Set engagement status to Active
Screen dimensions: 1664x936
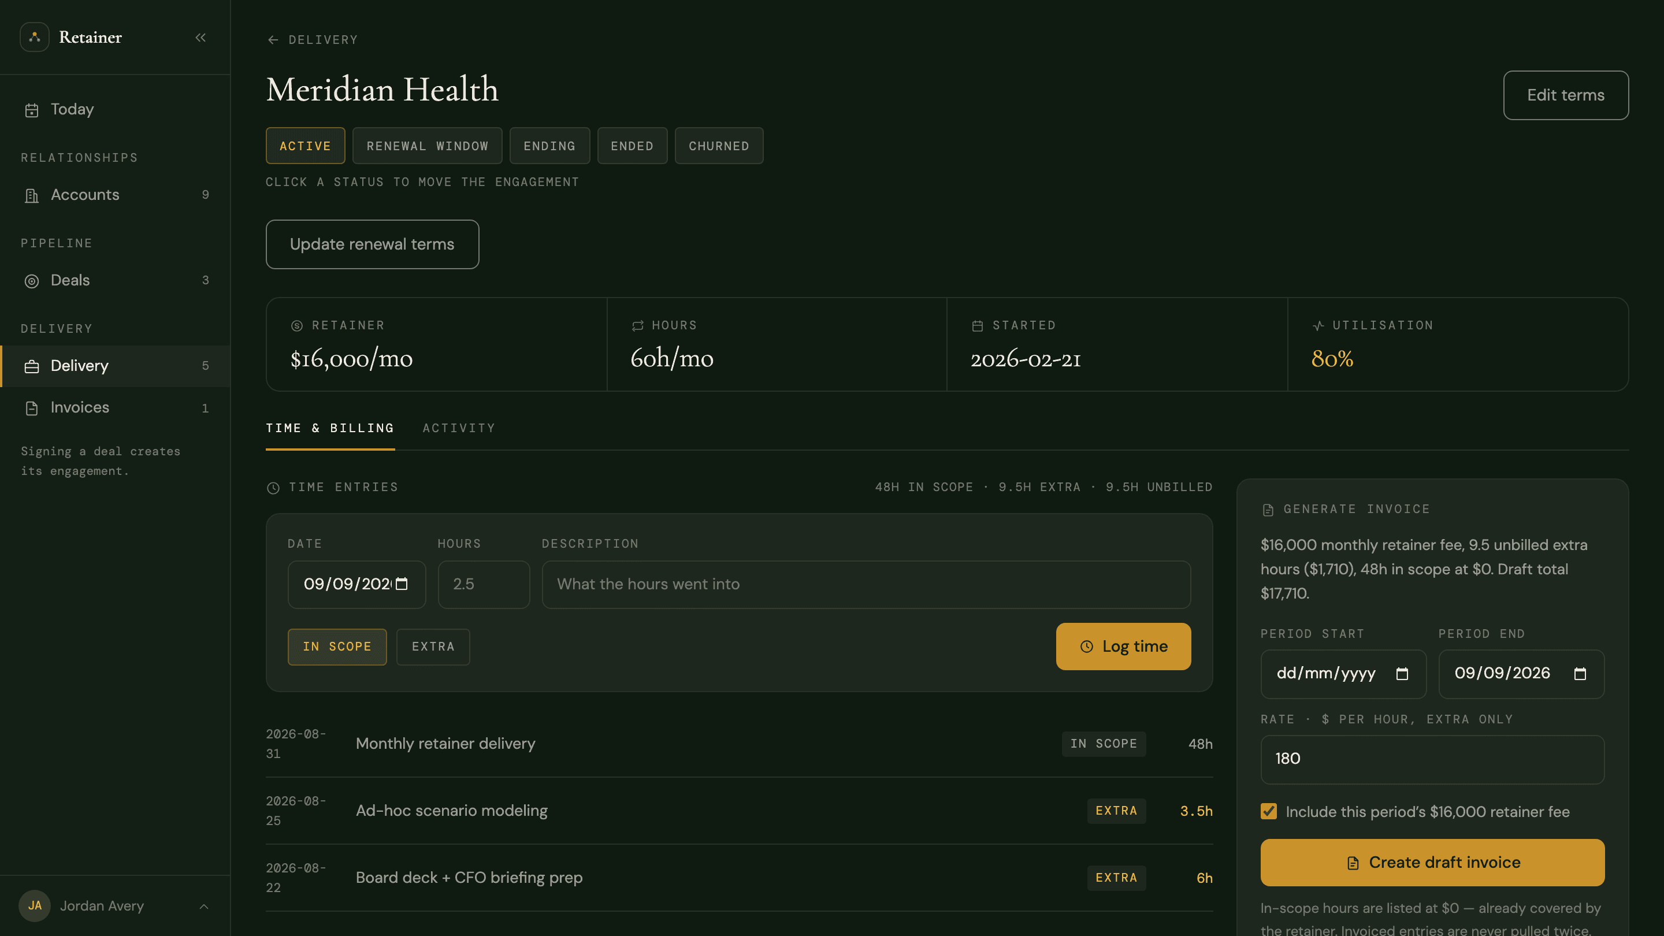pos(306,146)
